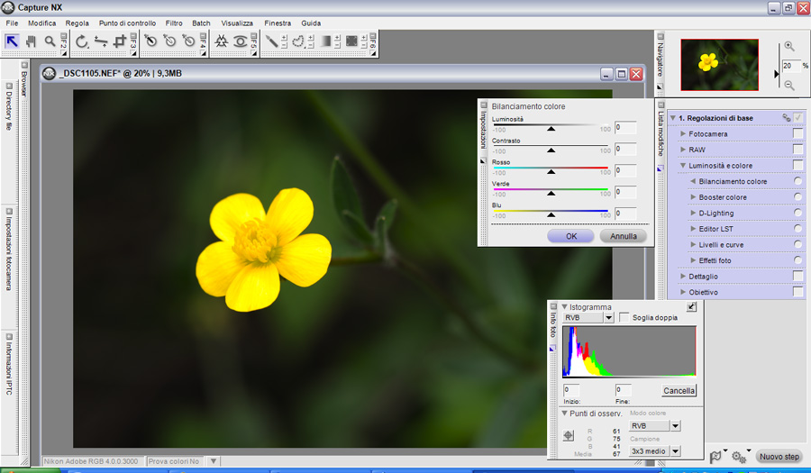Select the Color Control Point tool
Viewport: 811px width, 473px height.
point(222,41)
